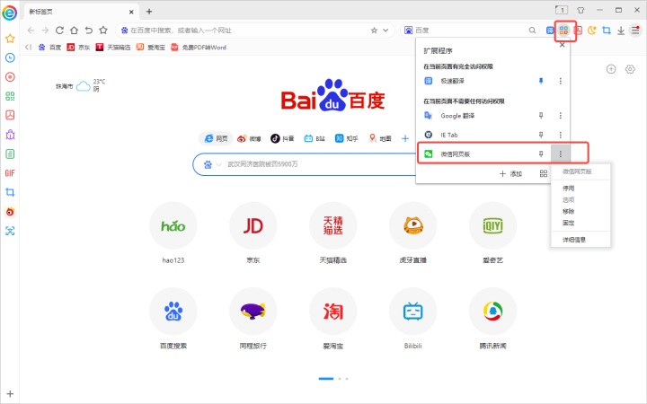Open the search engine selector in the search box
The width and height of the screenshot is (647, 404).
pyautogui.click(x=409, y=31)
